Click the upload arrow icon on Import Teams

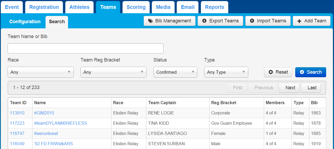pyautogui.click(x=252, y=21)
